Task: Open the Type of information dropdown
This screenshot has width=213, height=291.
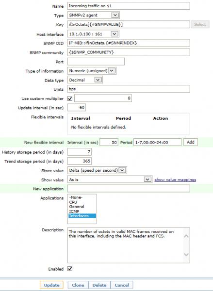Action: (x=92, y=71)
